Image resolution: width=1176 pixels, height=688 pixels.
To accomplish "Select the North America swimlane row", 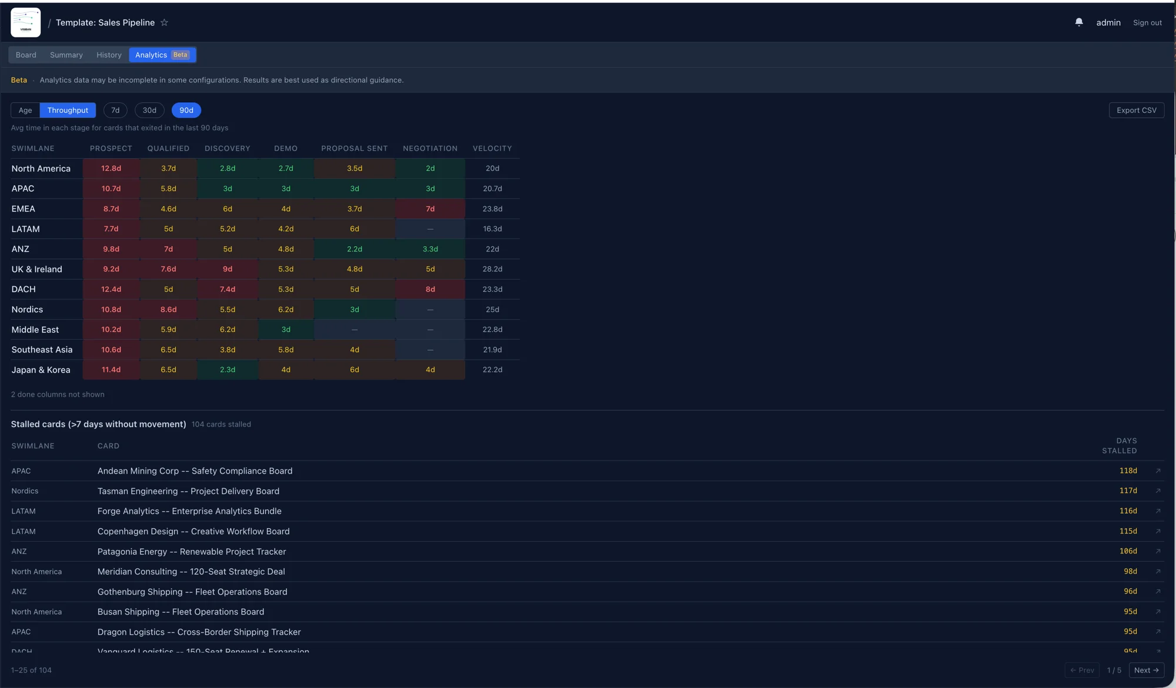I will (41, 168).
